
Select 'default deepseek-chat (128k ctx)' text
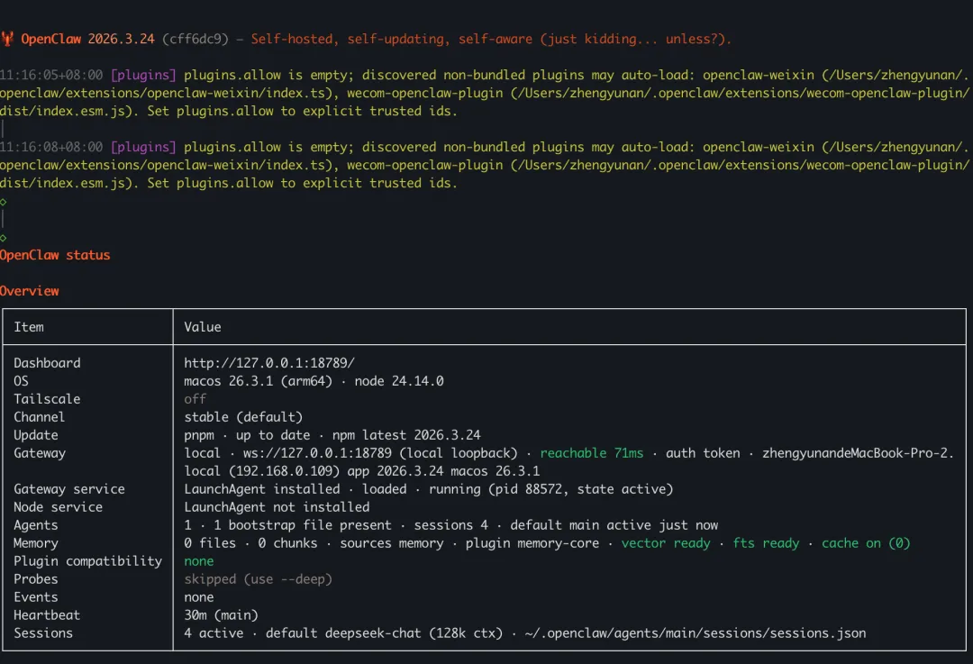(384, 633)
